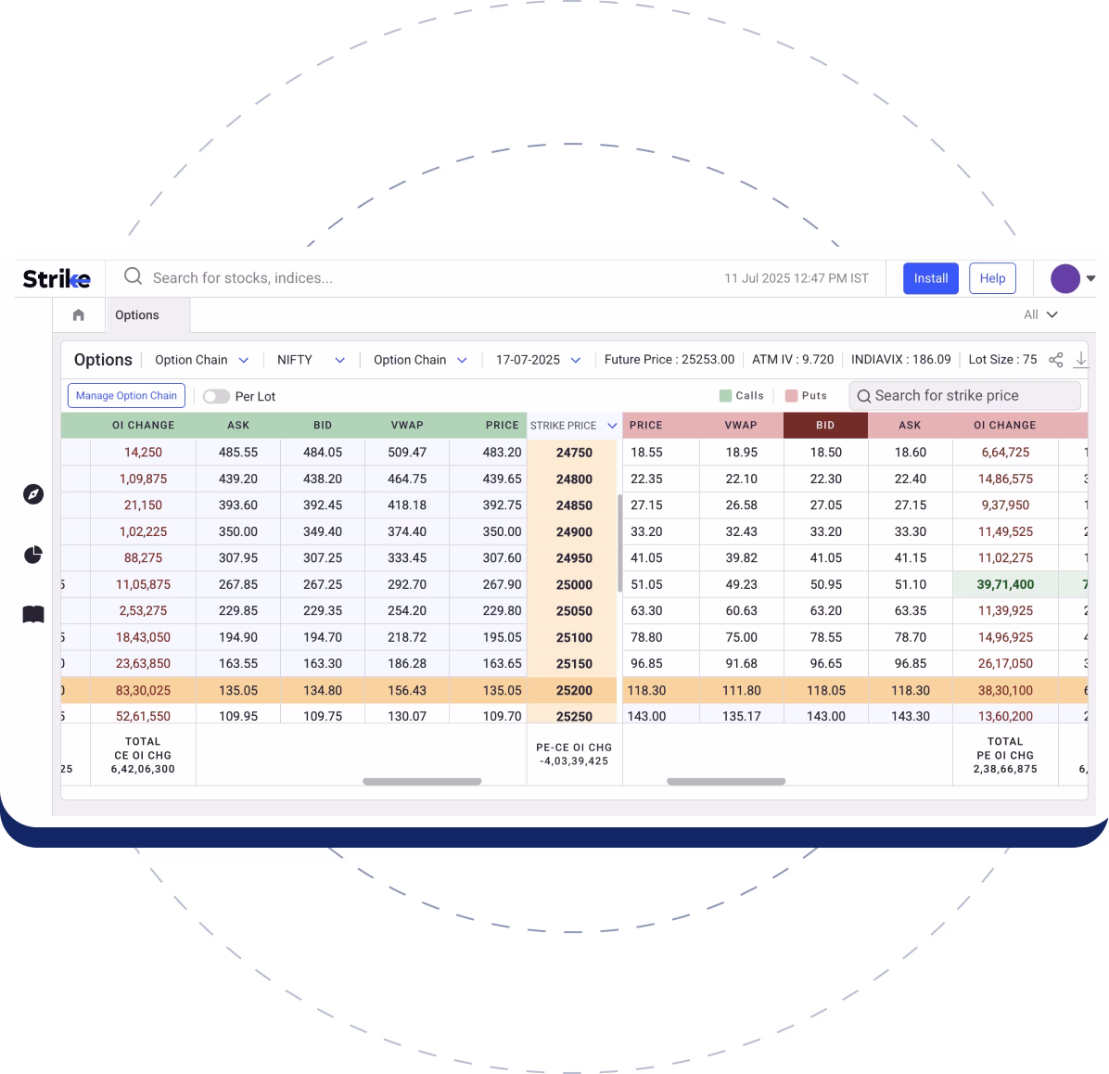Screen dimensions: 1109x1074
Task: Click the puts BID column header
Action: point(825,425)
